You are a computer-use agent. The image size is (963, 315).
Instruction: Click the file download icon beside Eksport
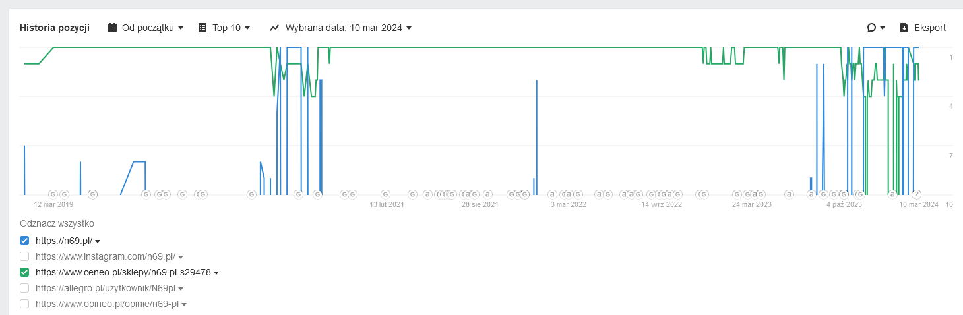pyautogui.click(x=904, y=28)
